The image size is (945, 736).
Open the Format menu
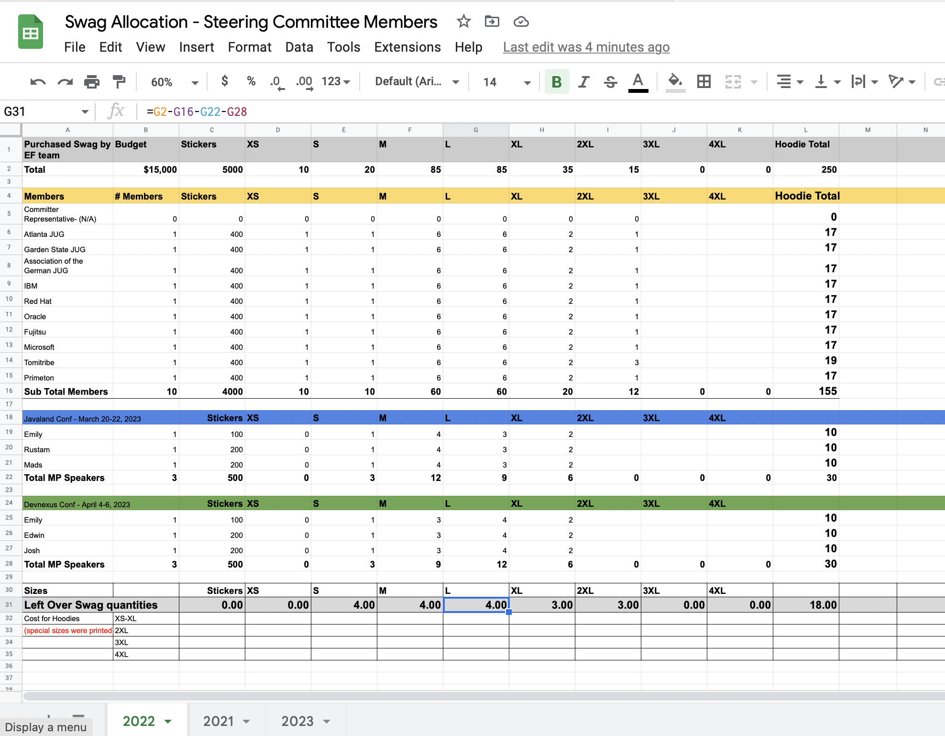[250, 47]
